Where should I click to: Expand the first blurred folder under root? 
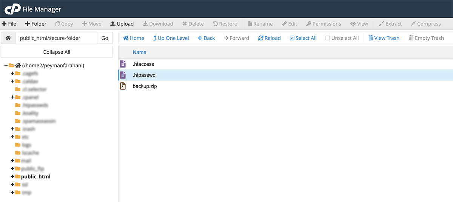(12, 73)
